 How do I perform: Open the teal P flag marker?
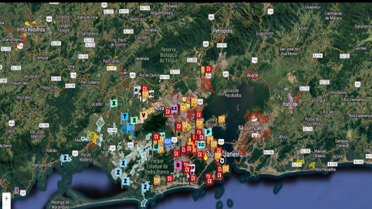point(208,132)
